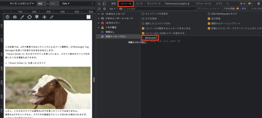Click the clear console icon
This screenshot has width=262, height=118.
click(104, 9)
